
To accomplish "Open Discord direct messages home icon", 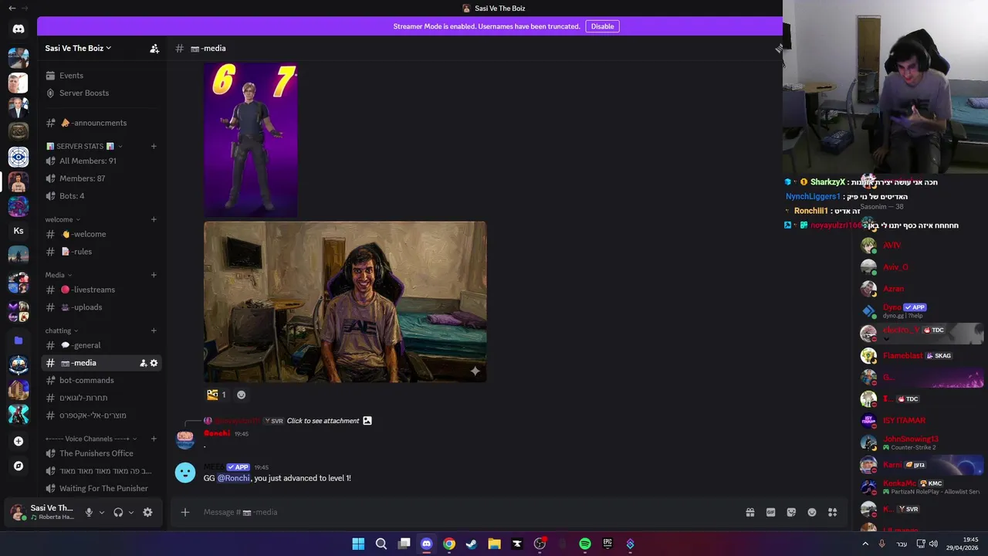I will pos(19,29).
